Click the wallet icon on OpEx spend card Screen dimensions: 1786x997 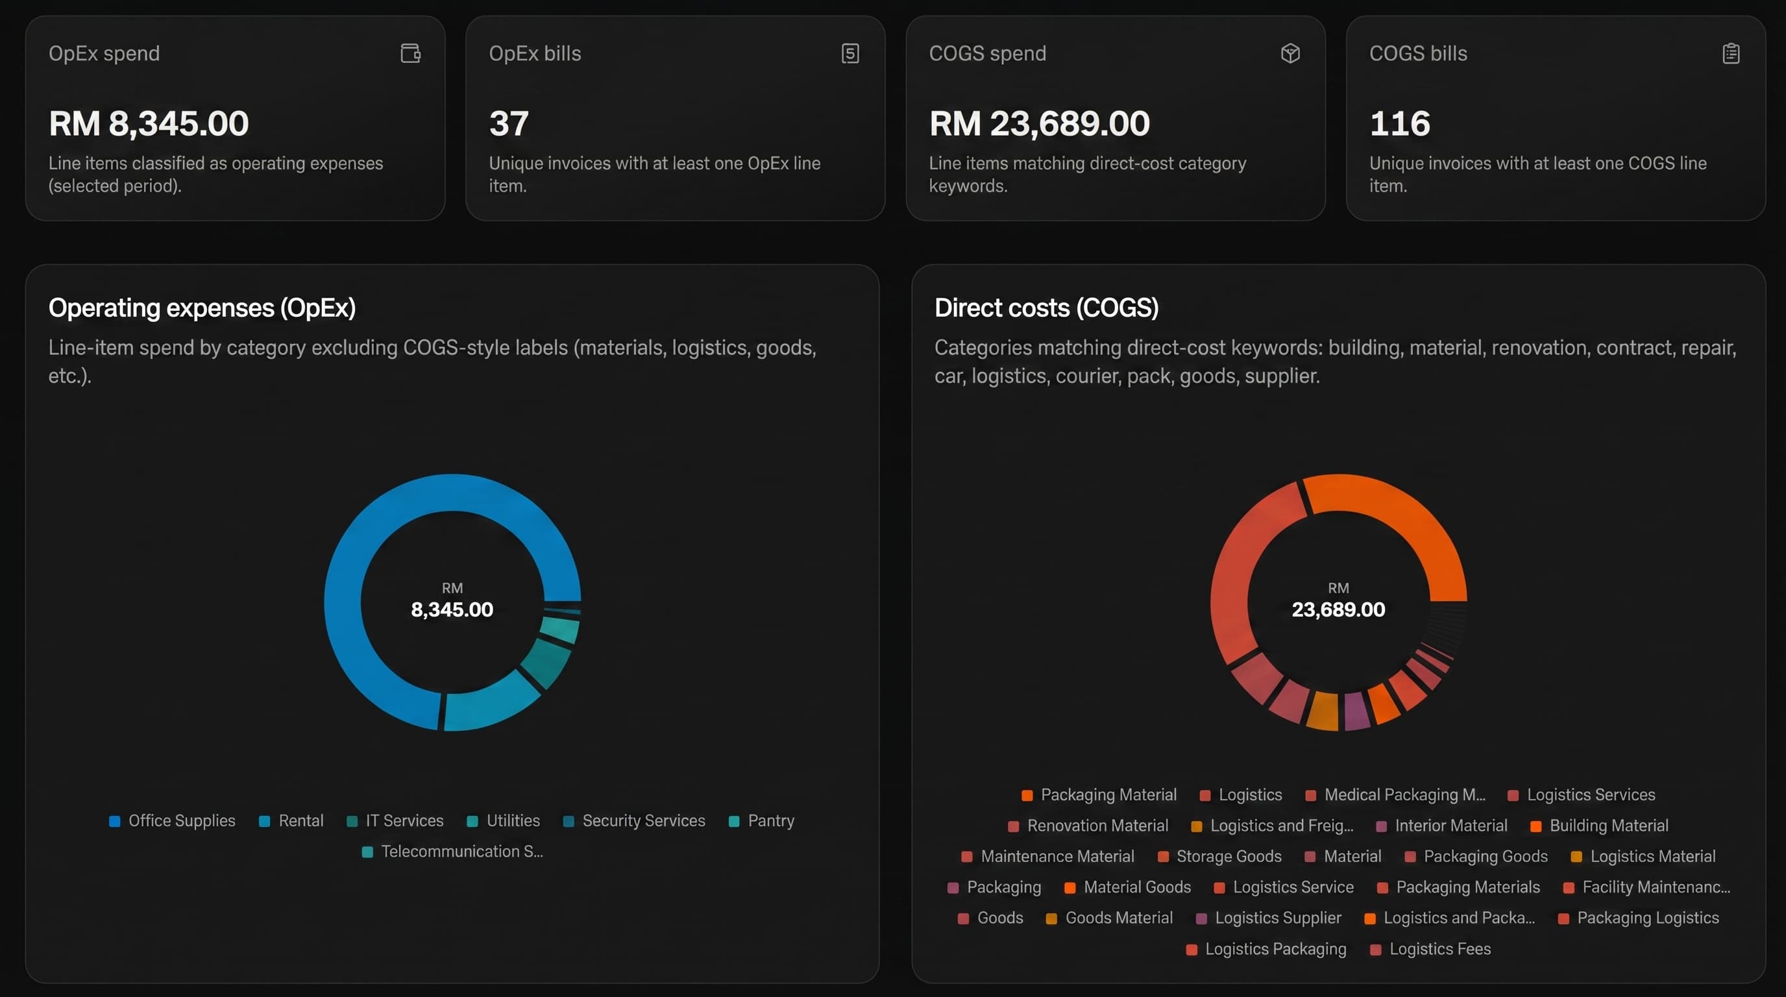[x=410, y=53]
